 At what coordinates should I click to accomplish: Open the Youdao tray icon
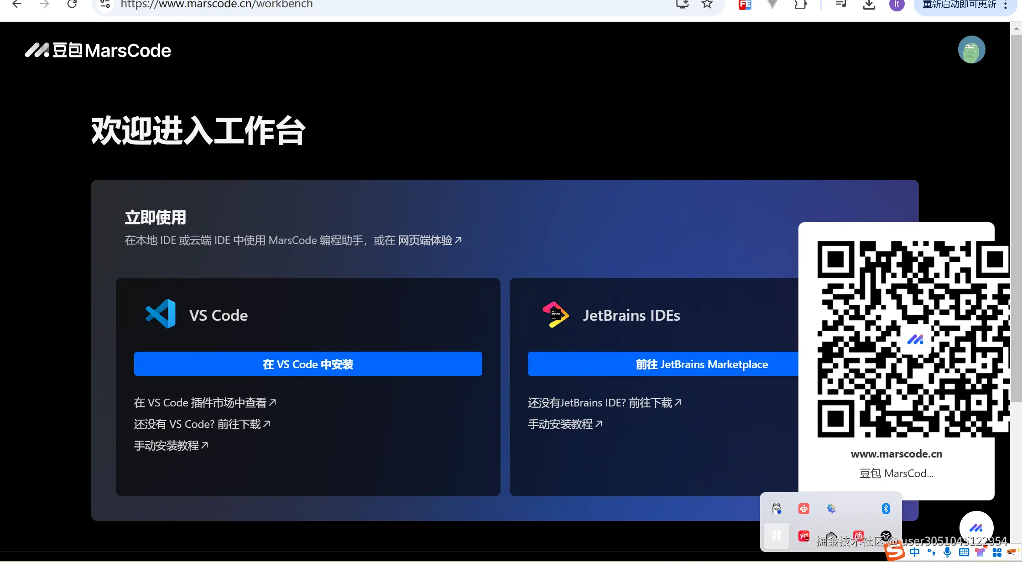(803, 536)
